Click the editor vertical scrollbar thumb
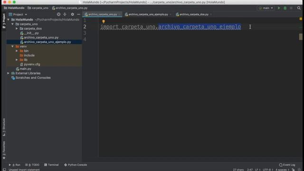 301,37
